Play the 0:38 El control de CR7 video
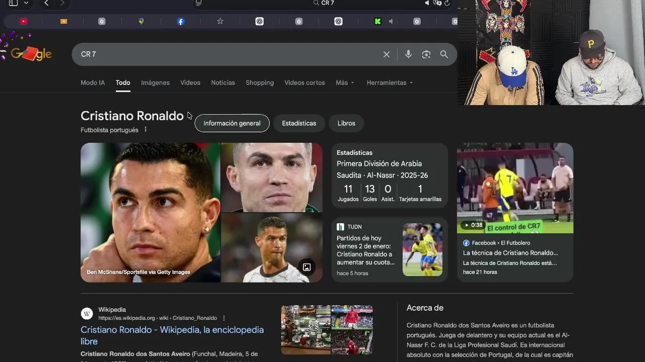This screenshot has width=645, height=362. point(515,188)
